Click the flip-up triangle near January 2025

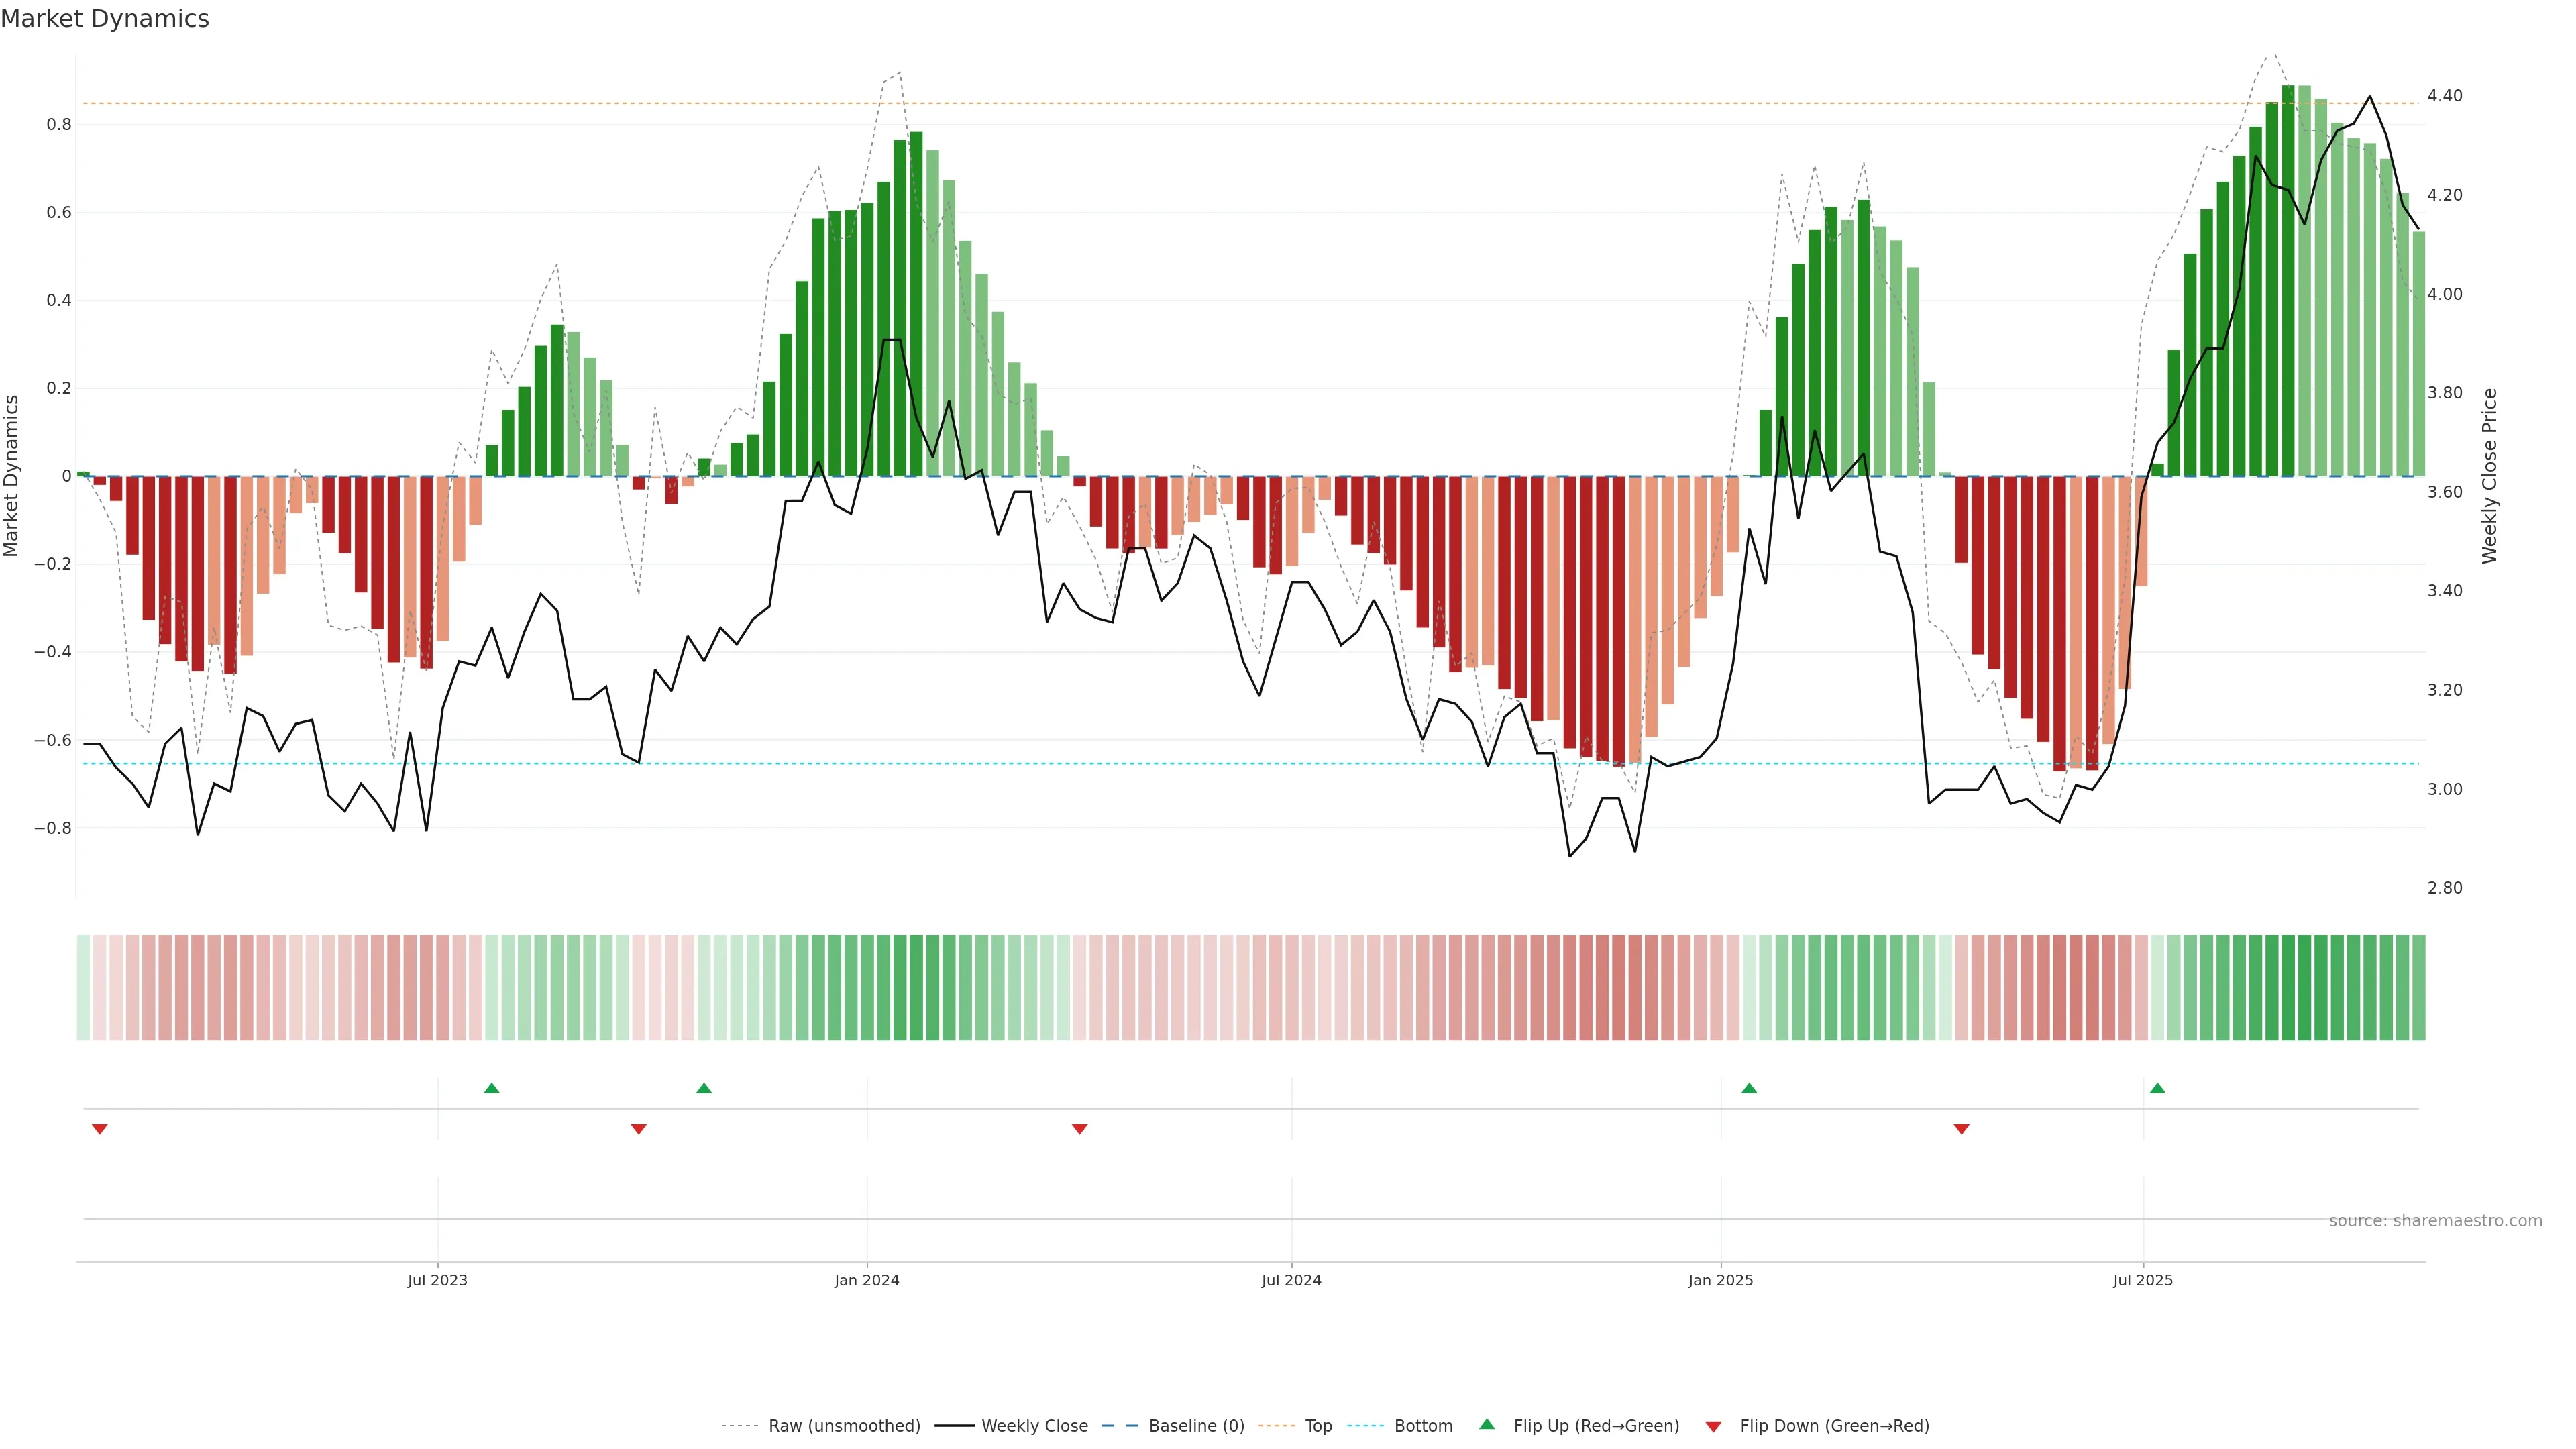(1749, 1088)
